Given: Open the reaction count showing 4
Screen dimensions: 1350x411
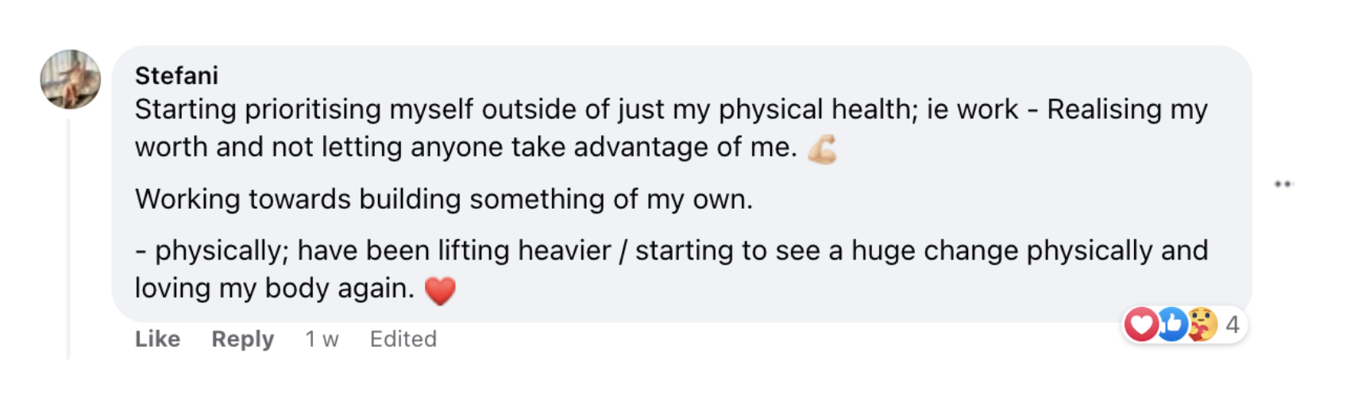Looking at the screenshot, I should pos(1232,325).
